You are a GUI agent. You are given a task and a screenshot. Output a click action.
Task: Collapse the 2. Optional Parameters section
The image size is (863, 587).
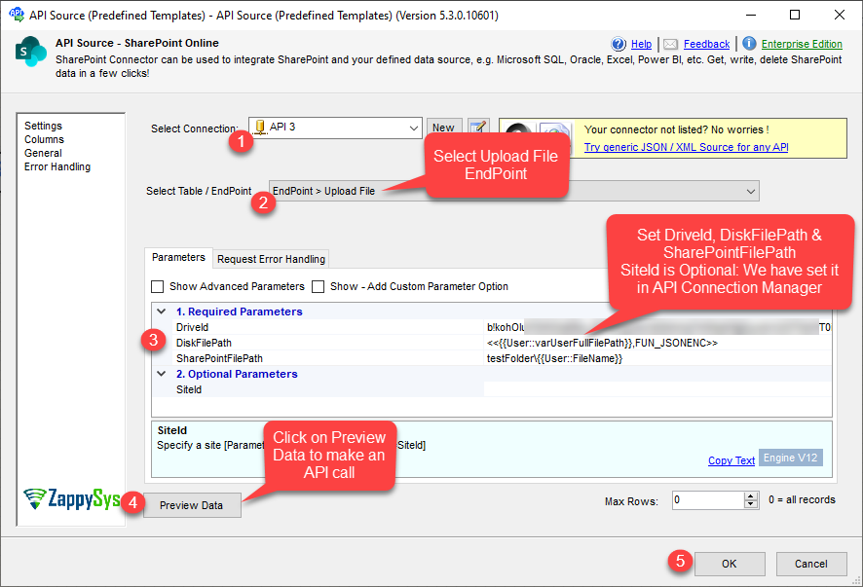pyautogui.click(x=162, y=374)
